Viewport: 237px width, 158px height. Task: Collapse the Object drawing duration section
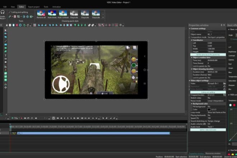191,69
